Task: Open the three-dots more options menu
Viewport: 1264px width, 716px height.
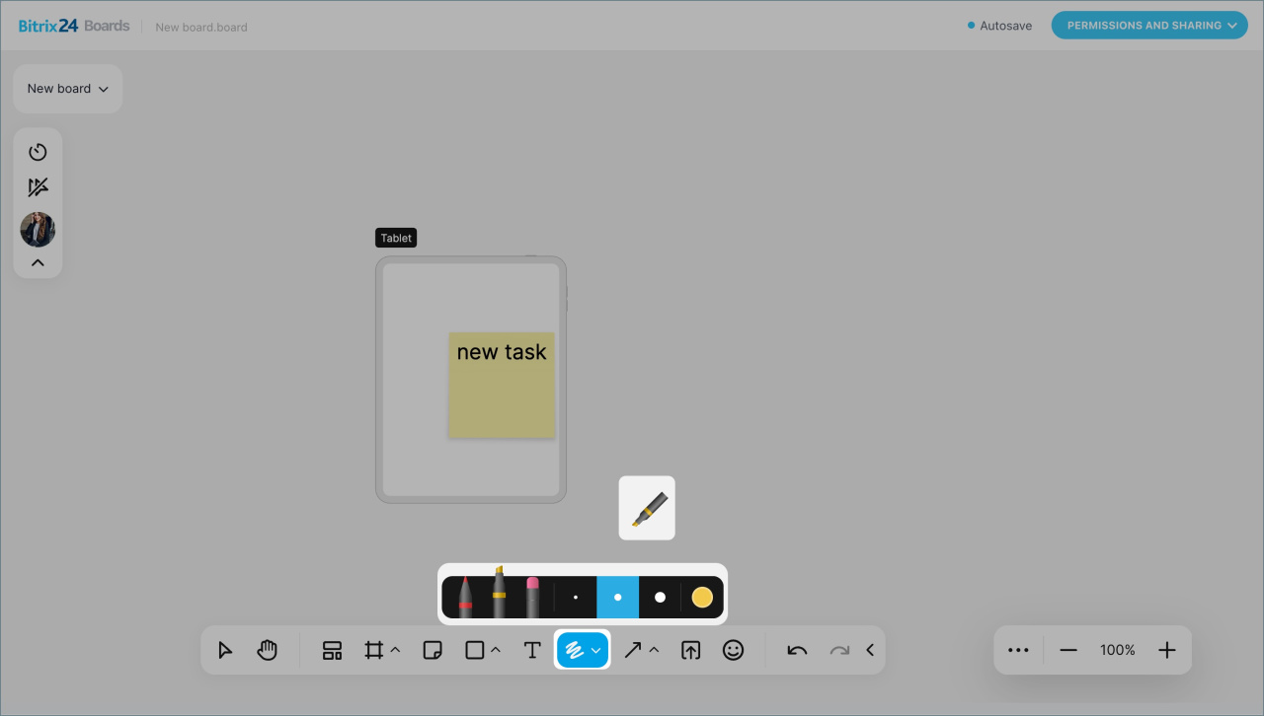Action: (x=1018, y=651)
